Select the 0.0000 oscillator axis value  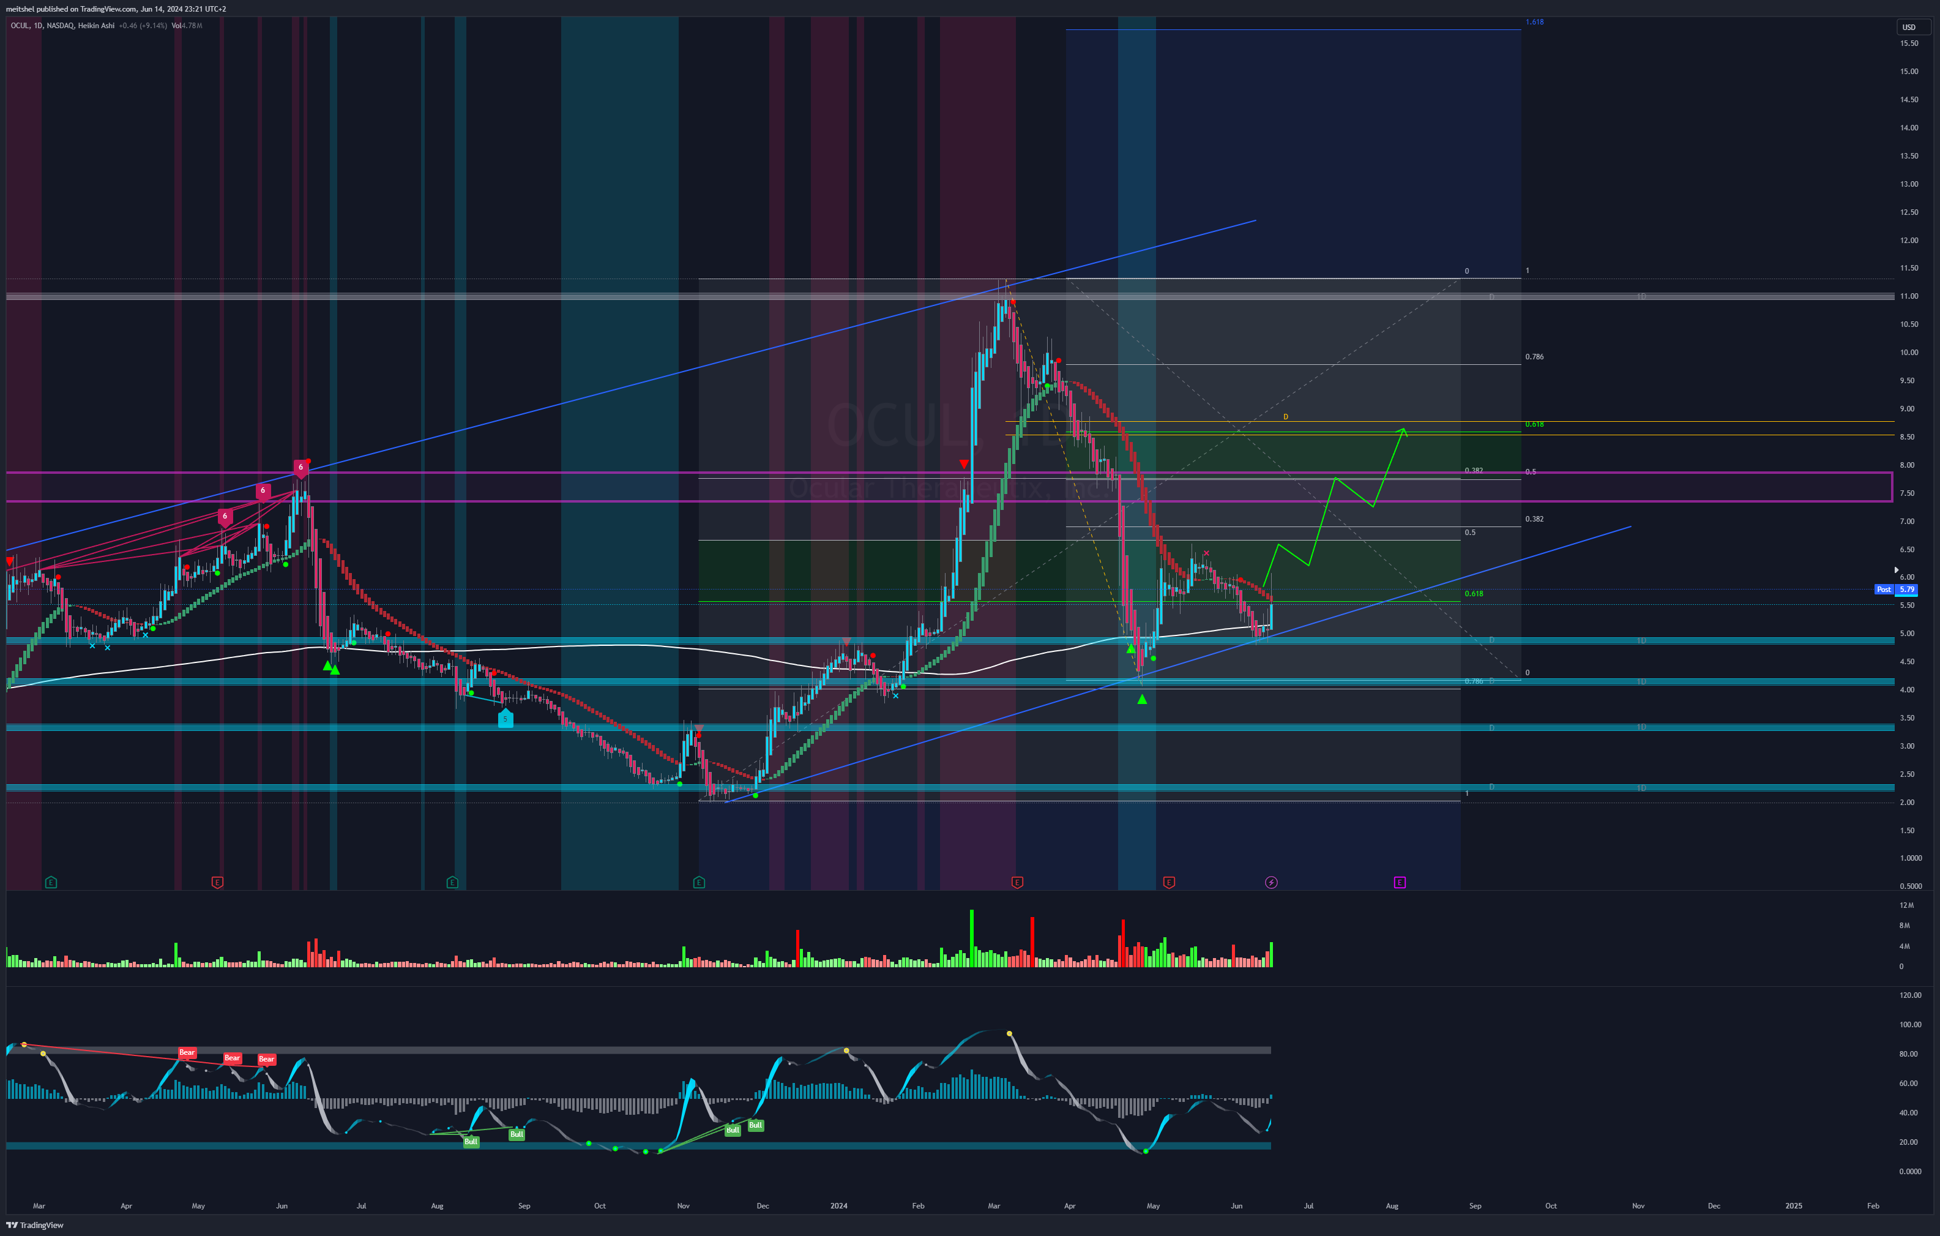(x=1910, y=1172)
